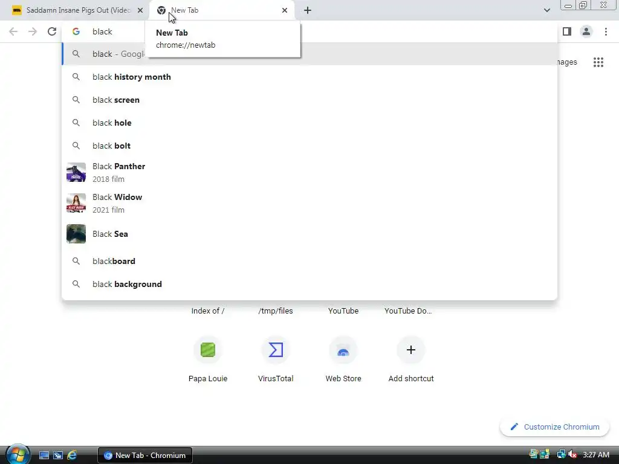Open the Papa Louie shortcut
The width and height of the screenshot is (619, 464).
click(208, 359)
